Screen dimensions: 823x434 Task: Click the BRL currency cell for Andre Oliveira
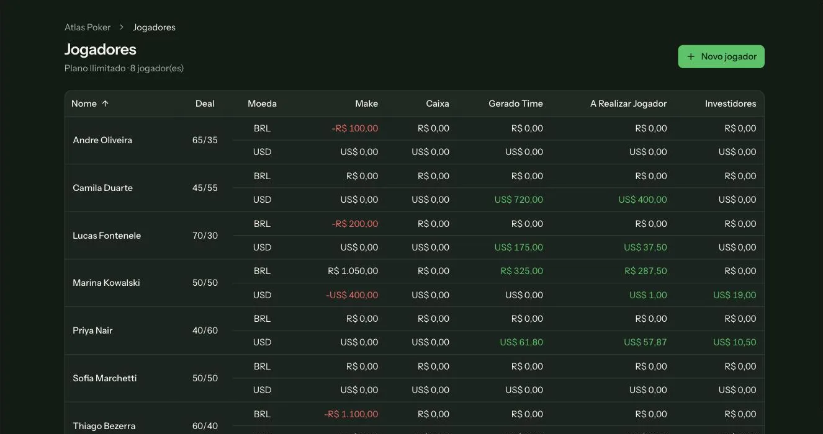[x=262, y=128]
